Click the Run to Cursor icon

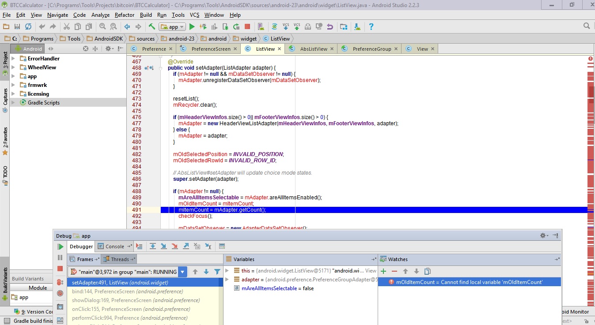point(208,247)
